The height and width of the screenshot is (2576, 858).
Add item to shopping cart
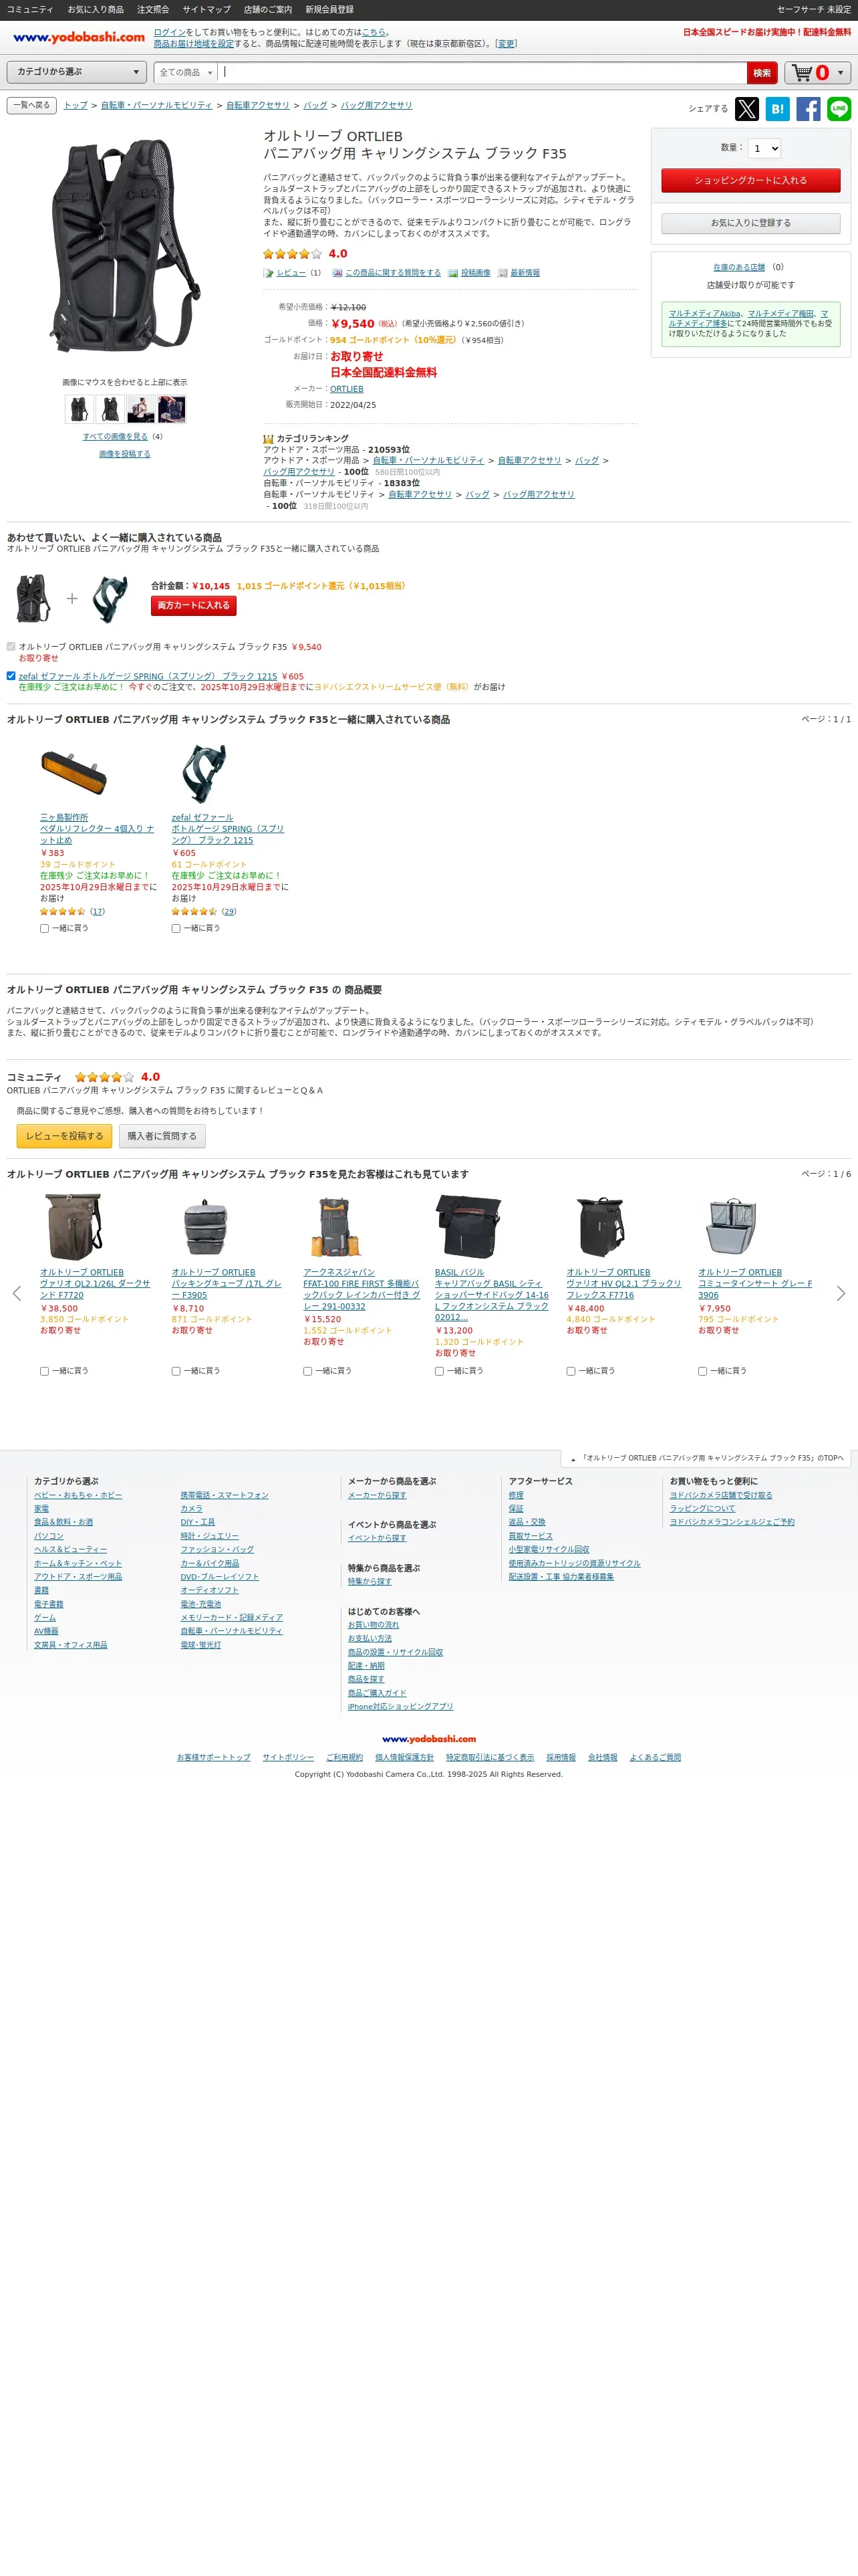click(x=750, y=180)
